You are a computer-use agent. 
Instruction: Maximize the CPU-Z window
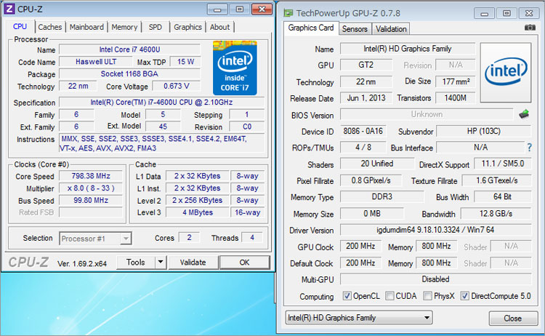240,9
